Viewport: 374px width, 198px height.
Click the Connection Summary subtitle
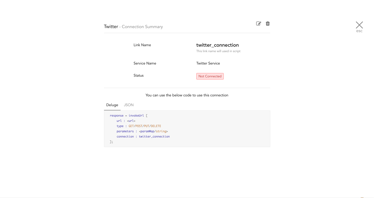[x=142, y=27]
